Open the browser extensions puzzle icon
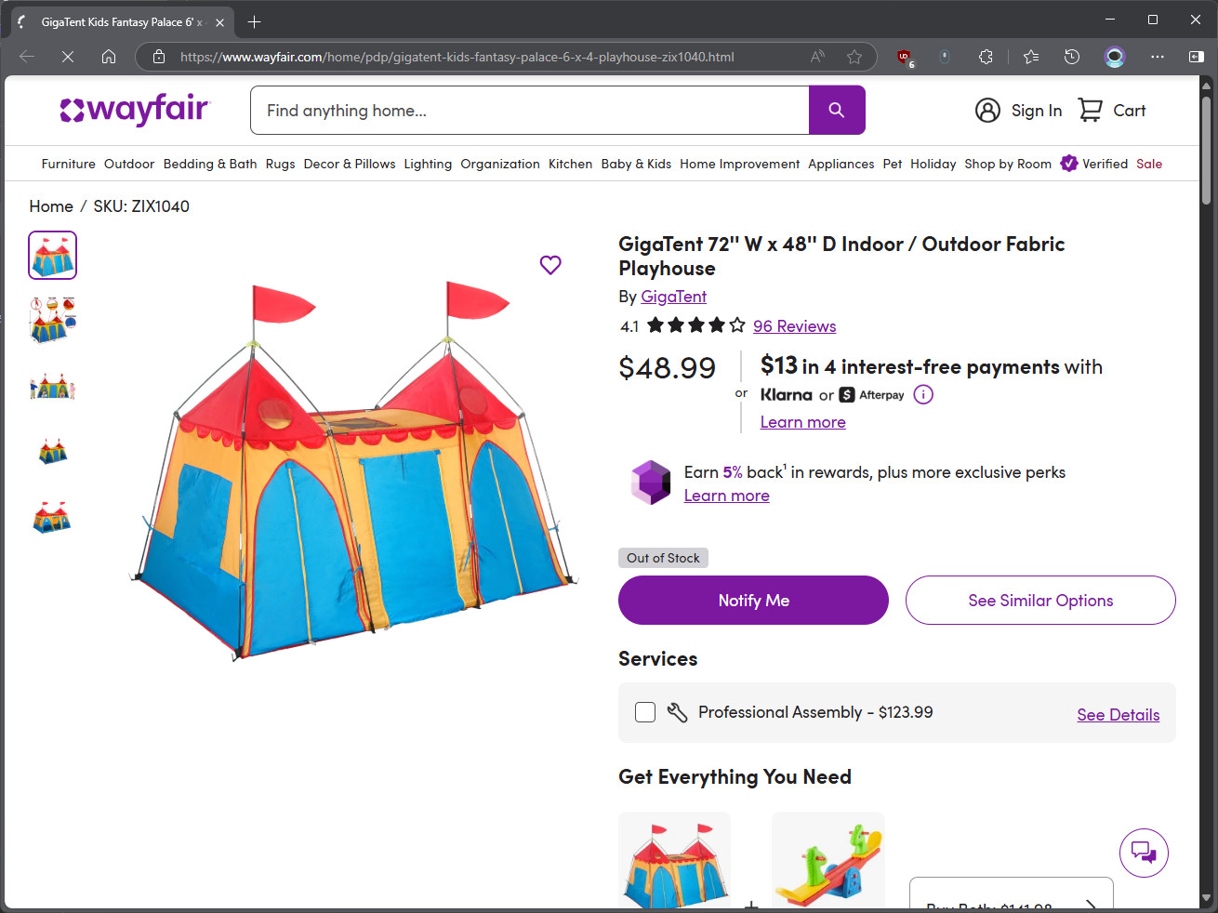Screen dimensions: 1218x913 (x=986, y=57)
